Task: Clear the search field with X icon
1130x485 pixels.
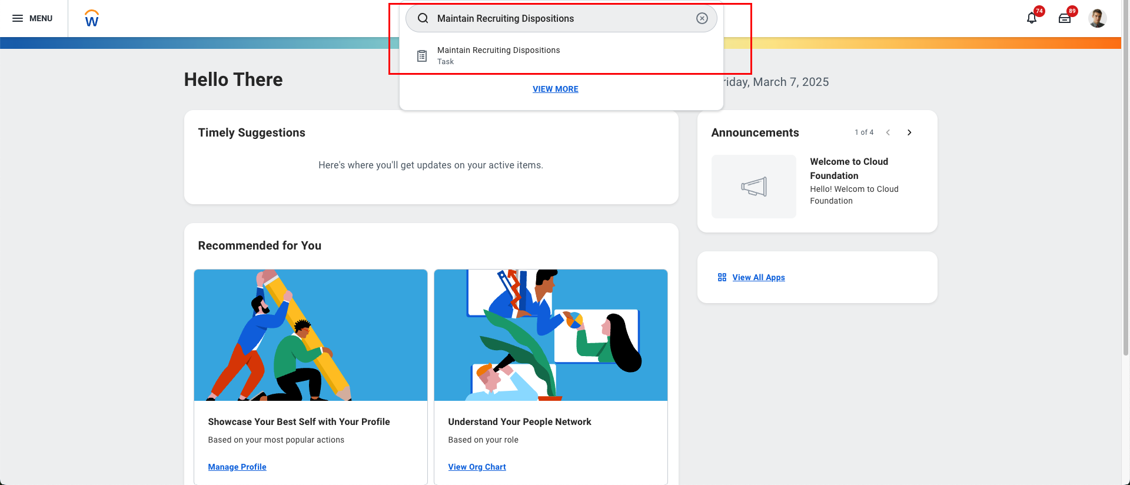Action: point(702,18)
